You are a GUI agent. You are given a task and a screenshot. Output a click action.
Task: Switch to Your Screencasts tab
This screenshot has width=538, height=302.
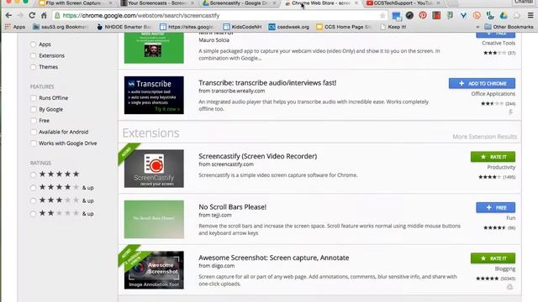157,3
